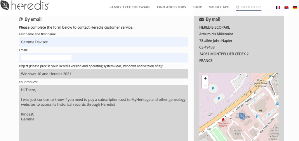The height and width of the screenshot is (141, 299).
Task: Click the 'Your request:' label
Action: pos(29,82)
